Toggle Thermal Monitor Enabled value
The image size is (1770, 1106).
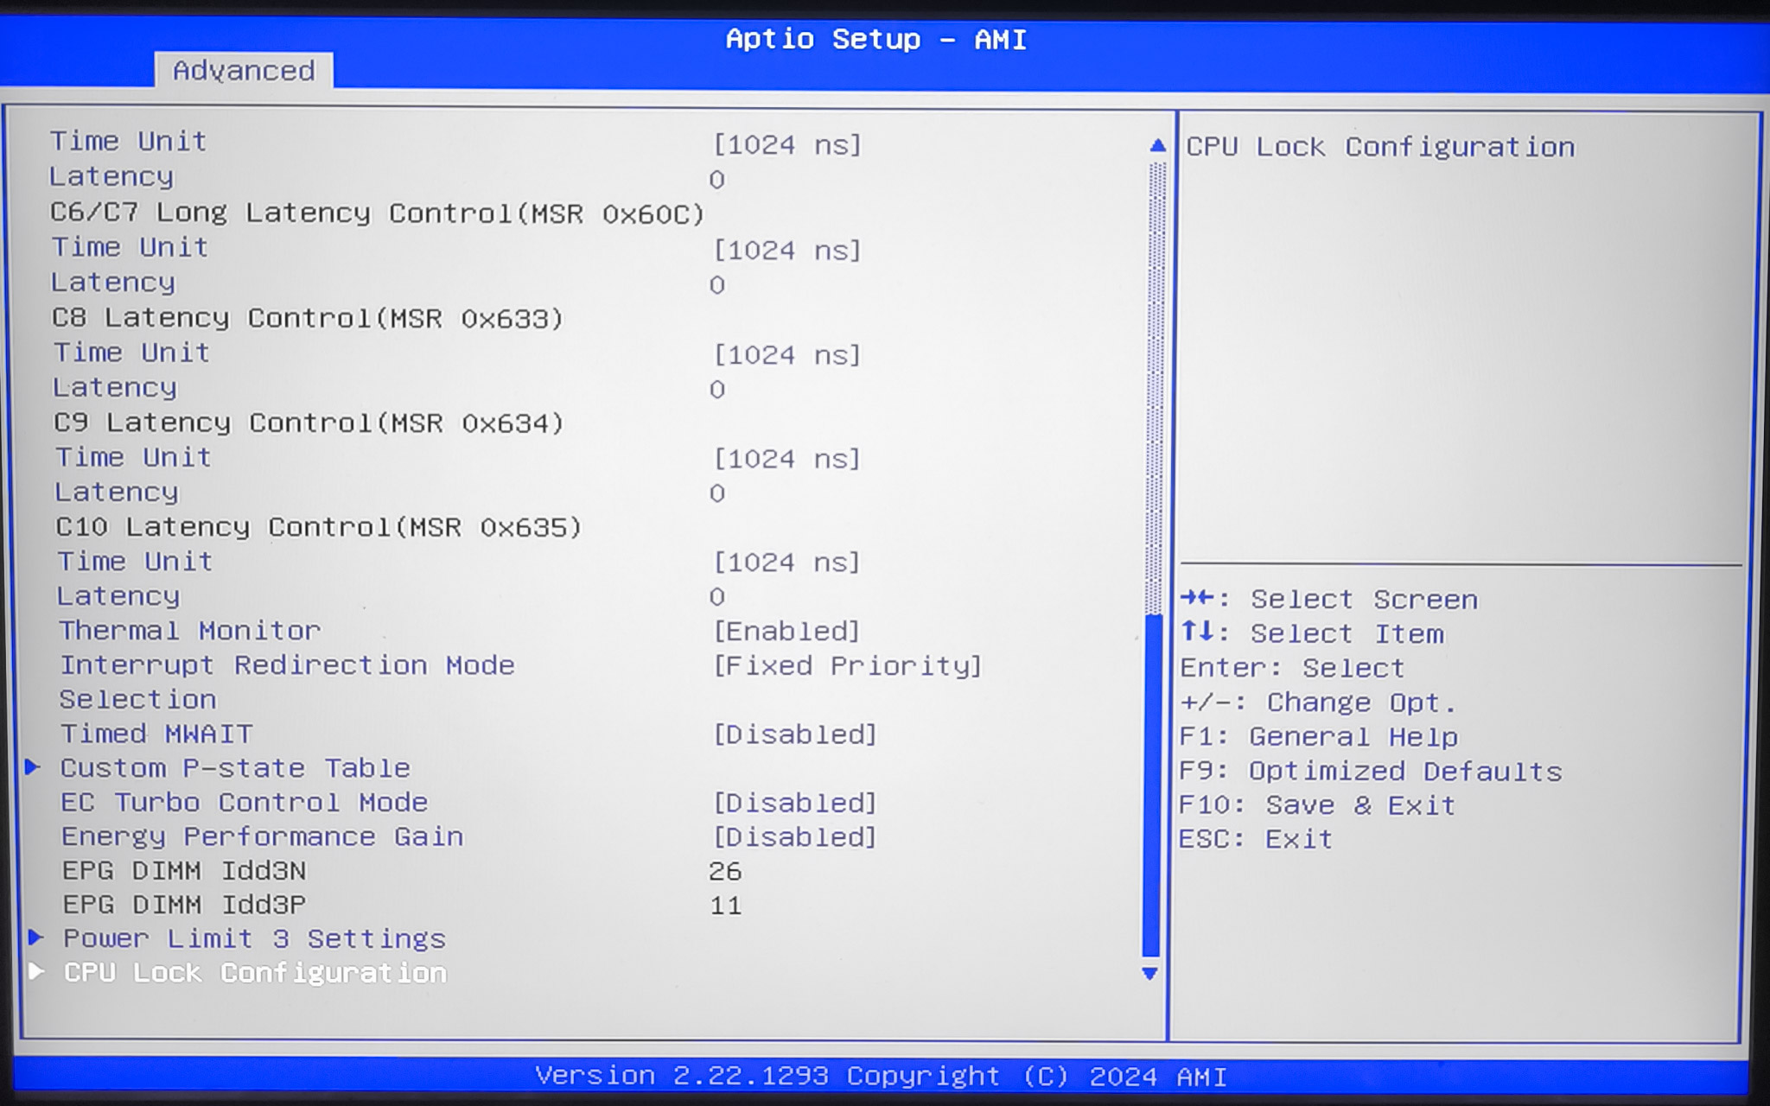coord(786,632)
